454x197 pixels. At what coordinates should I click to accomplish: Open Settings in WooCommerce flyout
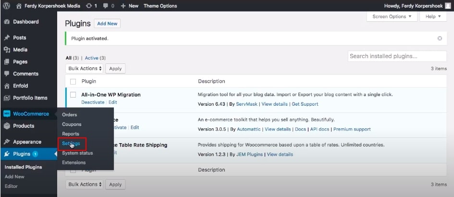[71, 143]
